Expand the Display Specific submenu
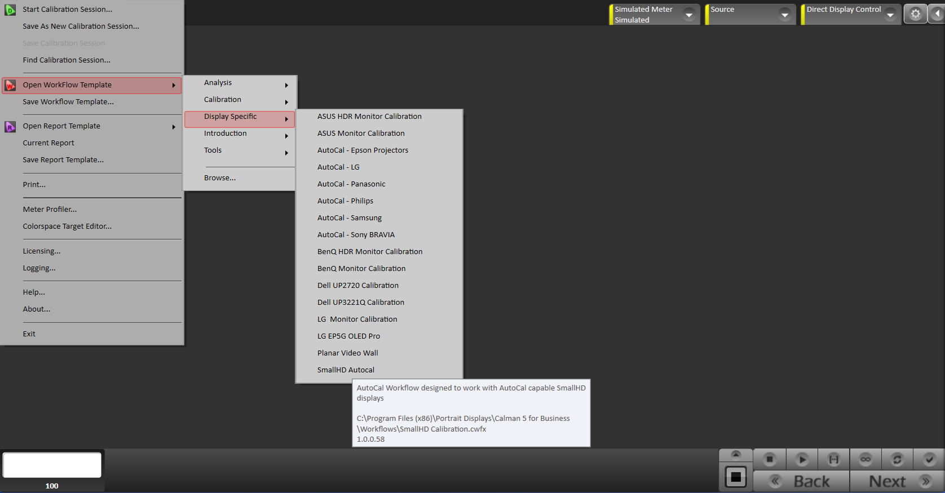This screenshot has height=493, width=945. (x=240, y=119)
